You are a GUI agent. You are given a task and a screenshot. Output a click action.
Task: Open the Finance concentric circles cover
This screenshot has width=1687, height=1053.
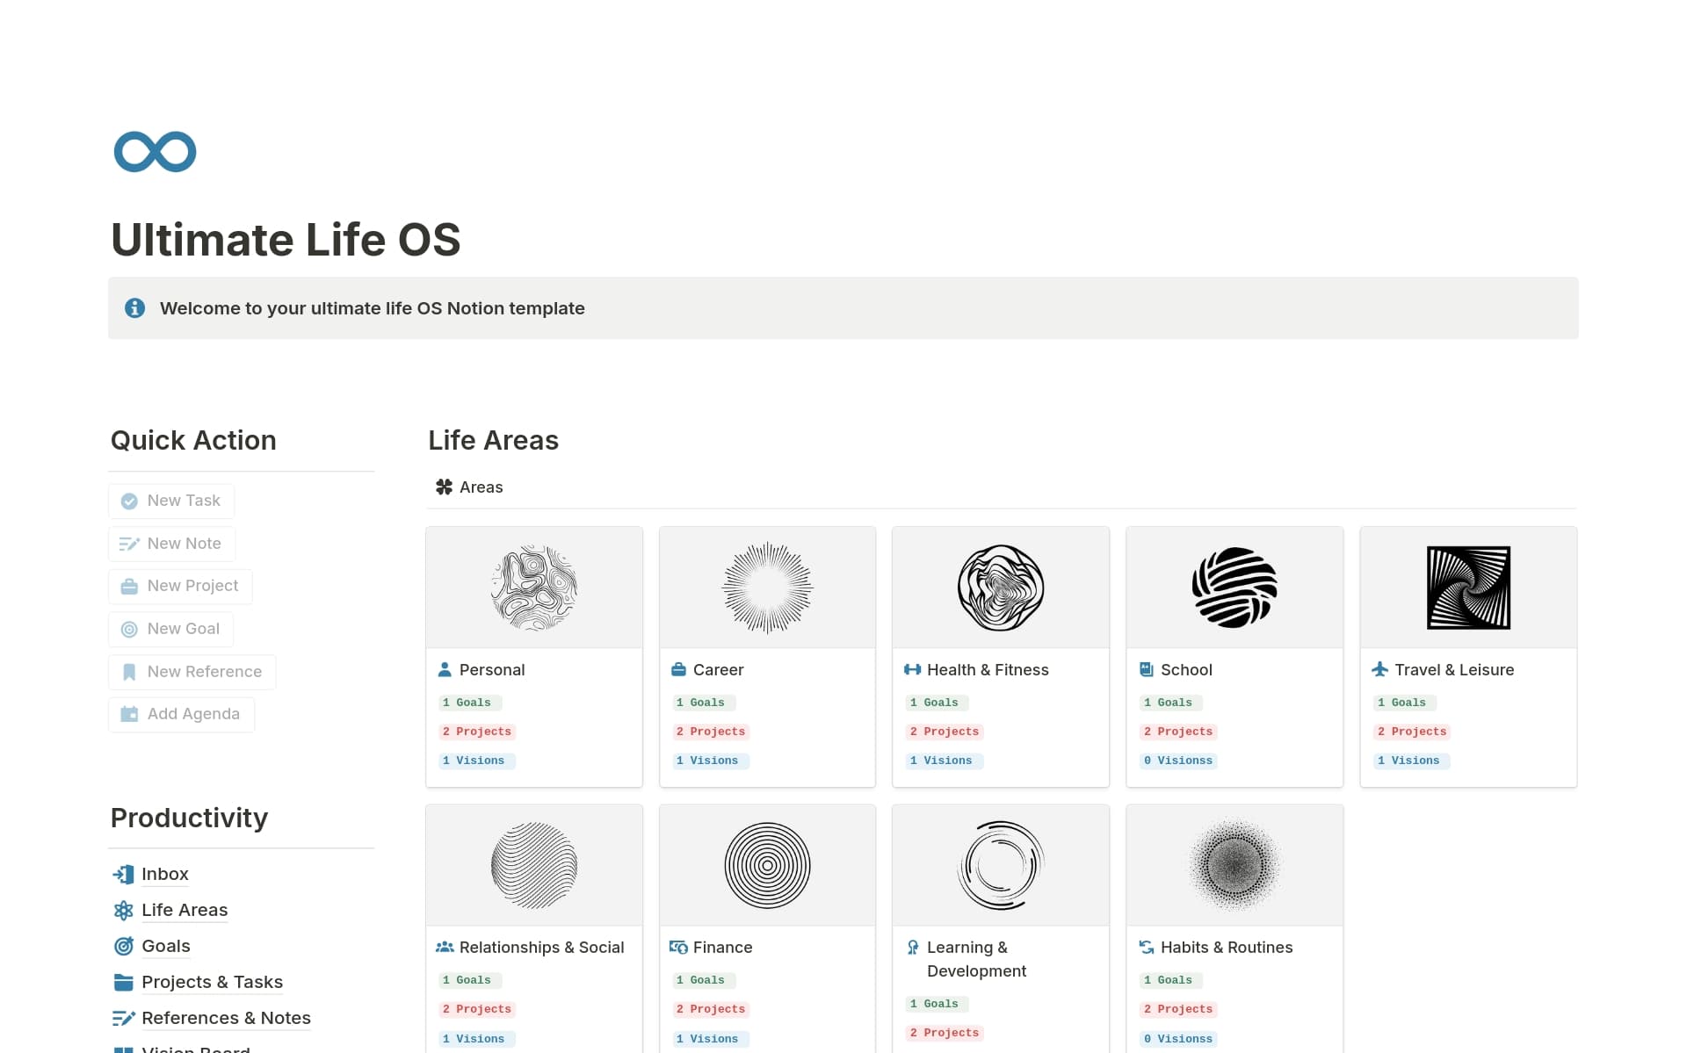pyautogui.click(x=768, y=865)
